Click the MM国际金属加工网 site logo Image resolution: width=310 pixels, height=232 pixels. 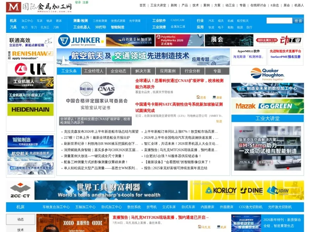click(x=39, y=7)
